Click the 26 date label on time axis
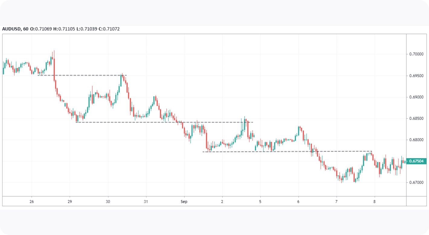 point(32,202)
